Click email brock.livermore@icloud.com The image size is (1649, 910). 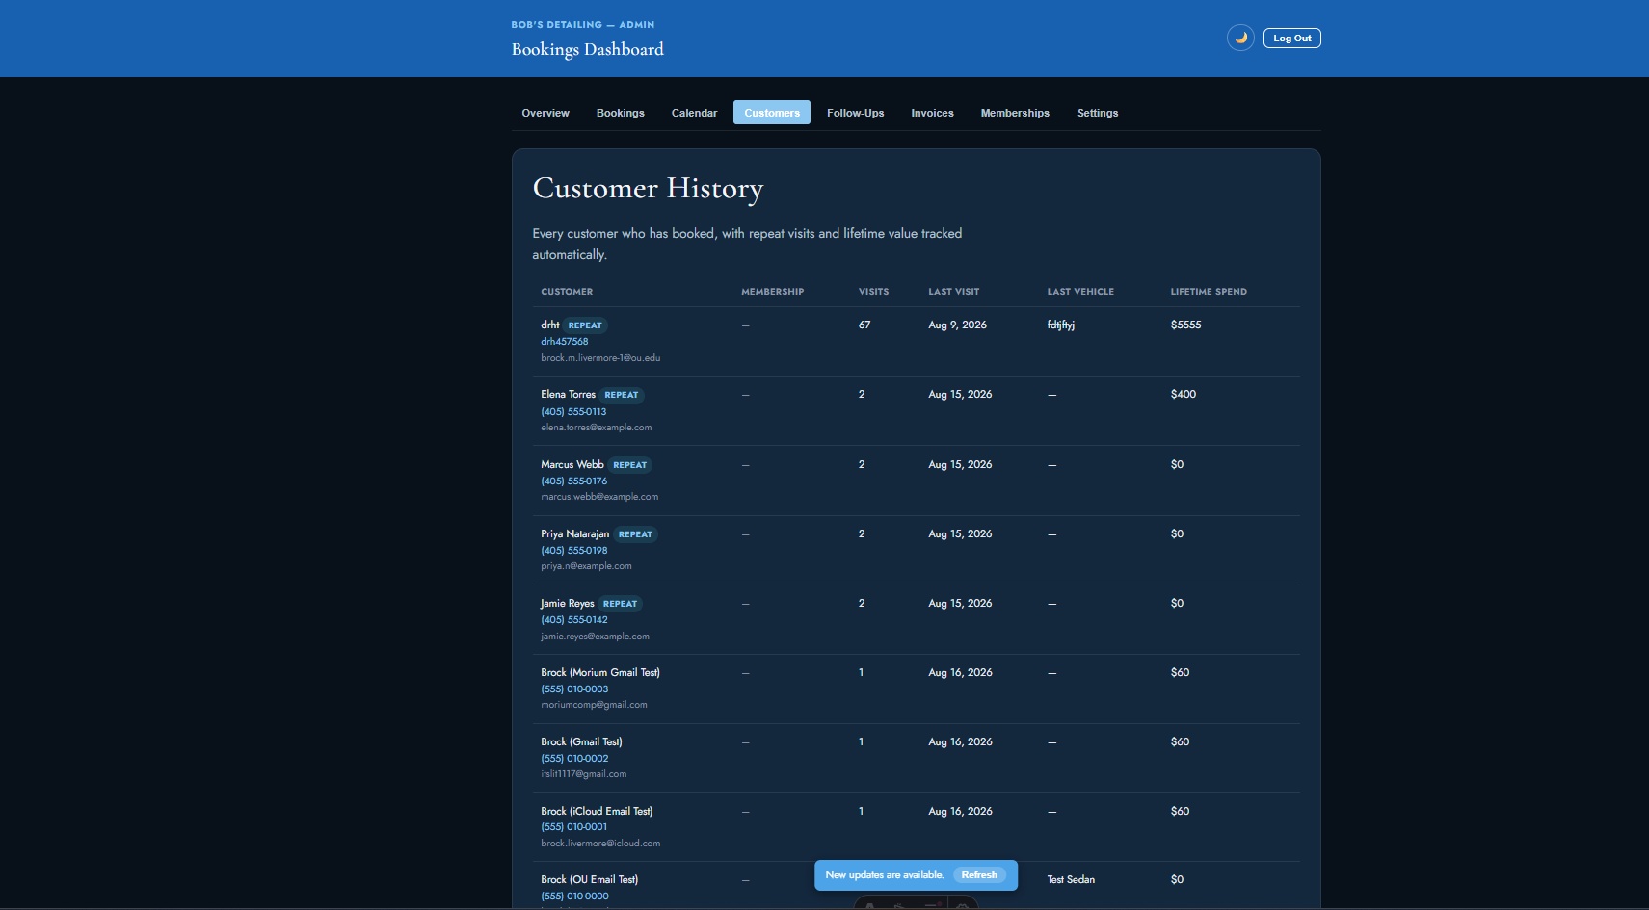(x=600, y=843)
